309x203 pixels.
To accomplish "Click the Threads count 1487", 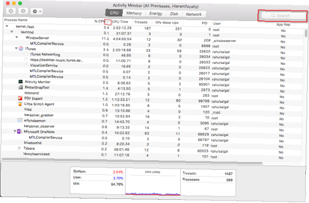I will pyautogui.click(x=228, y=174).
